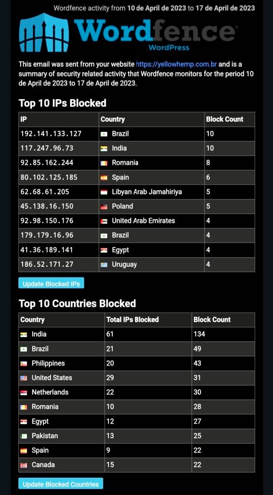
Task: Click the Pakistan flag icon
Action: [24, 436]
